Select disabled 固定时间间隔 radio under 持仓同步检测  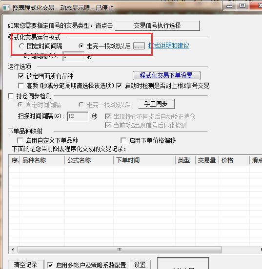20,105
